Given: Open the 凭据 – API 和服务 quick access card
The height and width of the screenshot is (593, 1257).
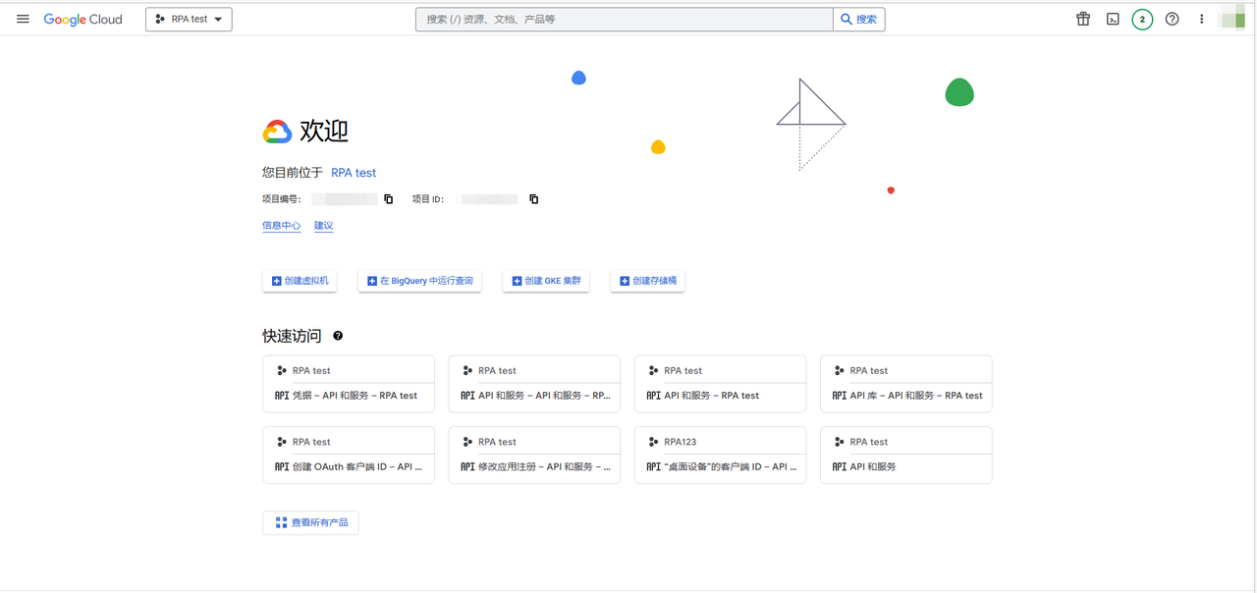Looking at the screenshot, I should coord(349,384).
